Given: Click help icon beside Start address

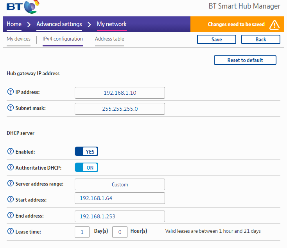Looking at the screenshot, I should coord(11,199).
